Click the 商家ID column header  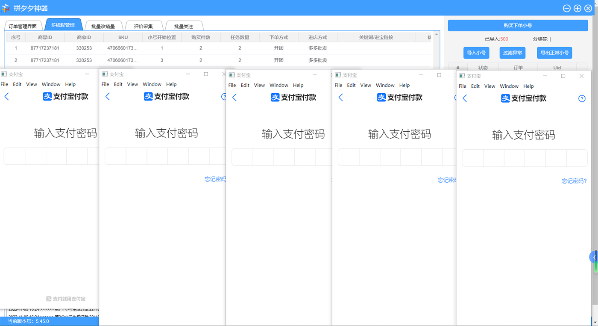tap(84, 38)
